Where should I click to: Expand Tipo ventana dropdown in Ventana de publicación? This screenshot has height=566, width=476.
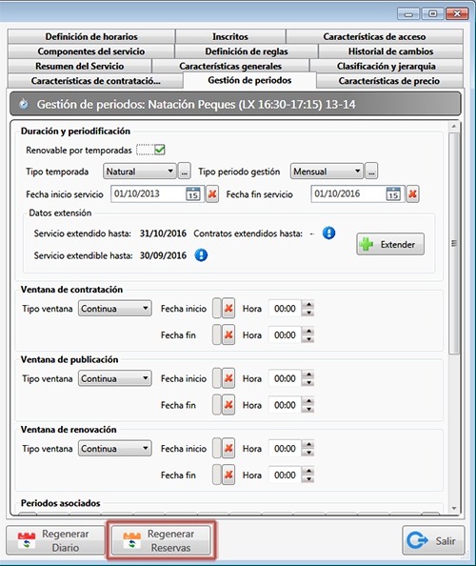pos(115,378)
